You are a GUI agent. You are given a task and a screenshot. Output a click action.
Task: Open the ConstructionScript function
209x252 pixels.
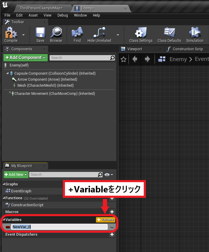[x=27, y=205]
